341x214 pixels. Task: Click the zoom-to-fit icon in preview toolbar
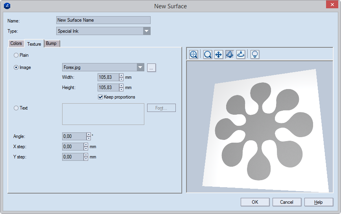click(x=194, y=54)
